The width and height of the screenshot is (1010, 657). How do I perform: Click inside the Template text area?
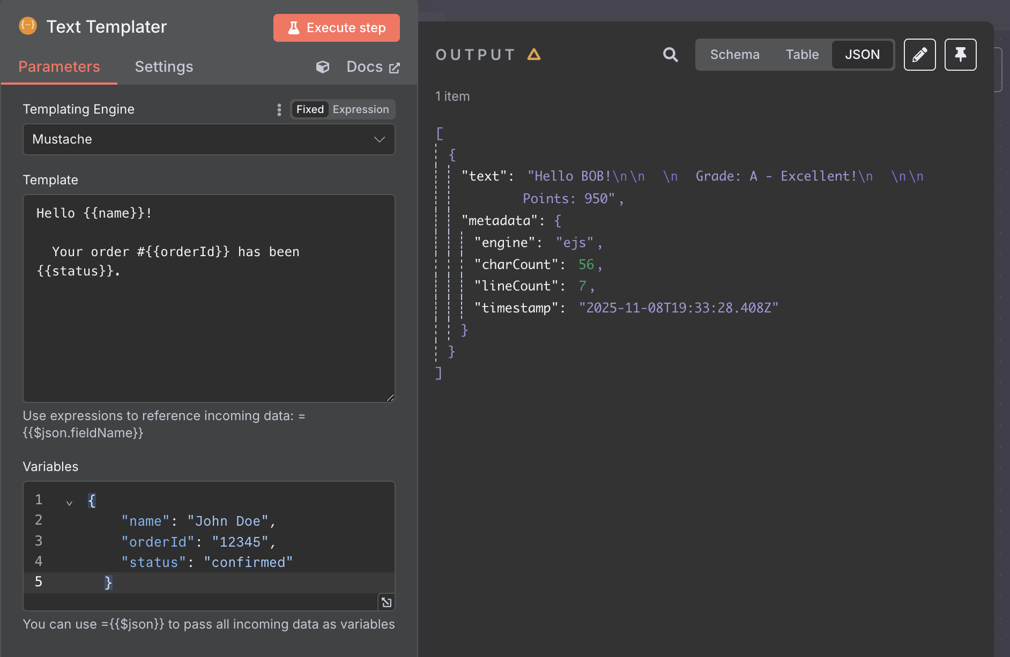209,298
